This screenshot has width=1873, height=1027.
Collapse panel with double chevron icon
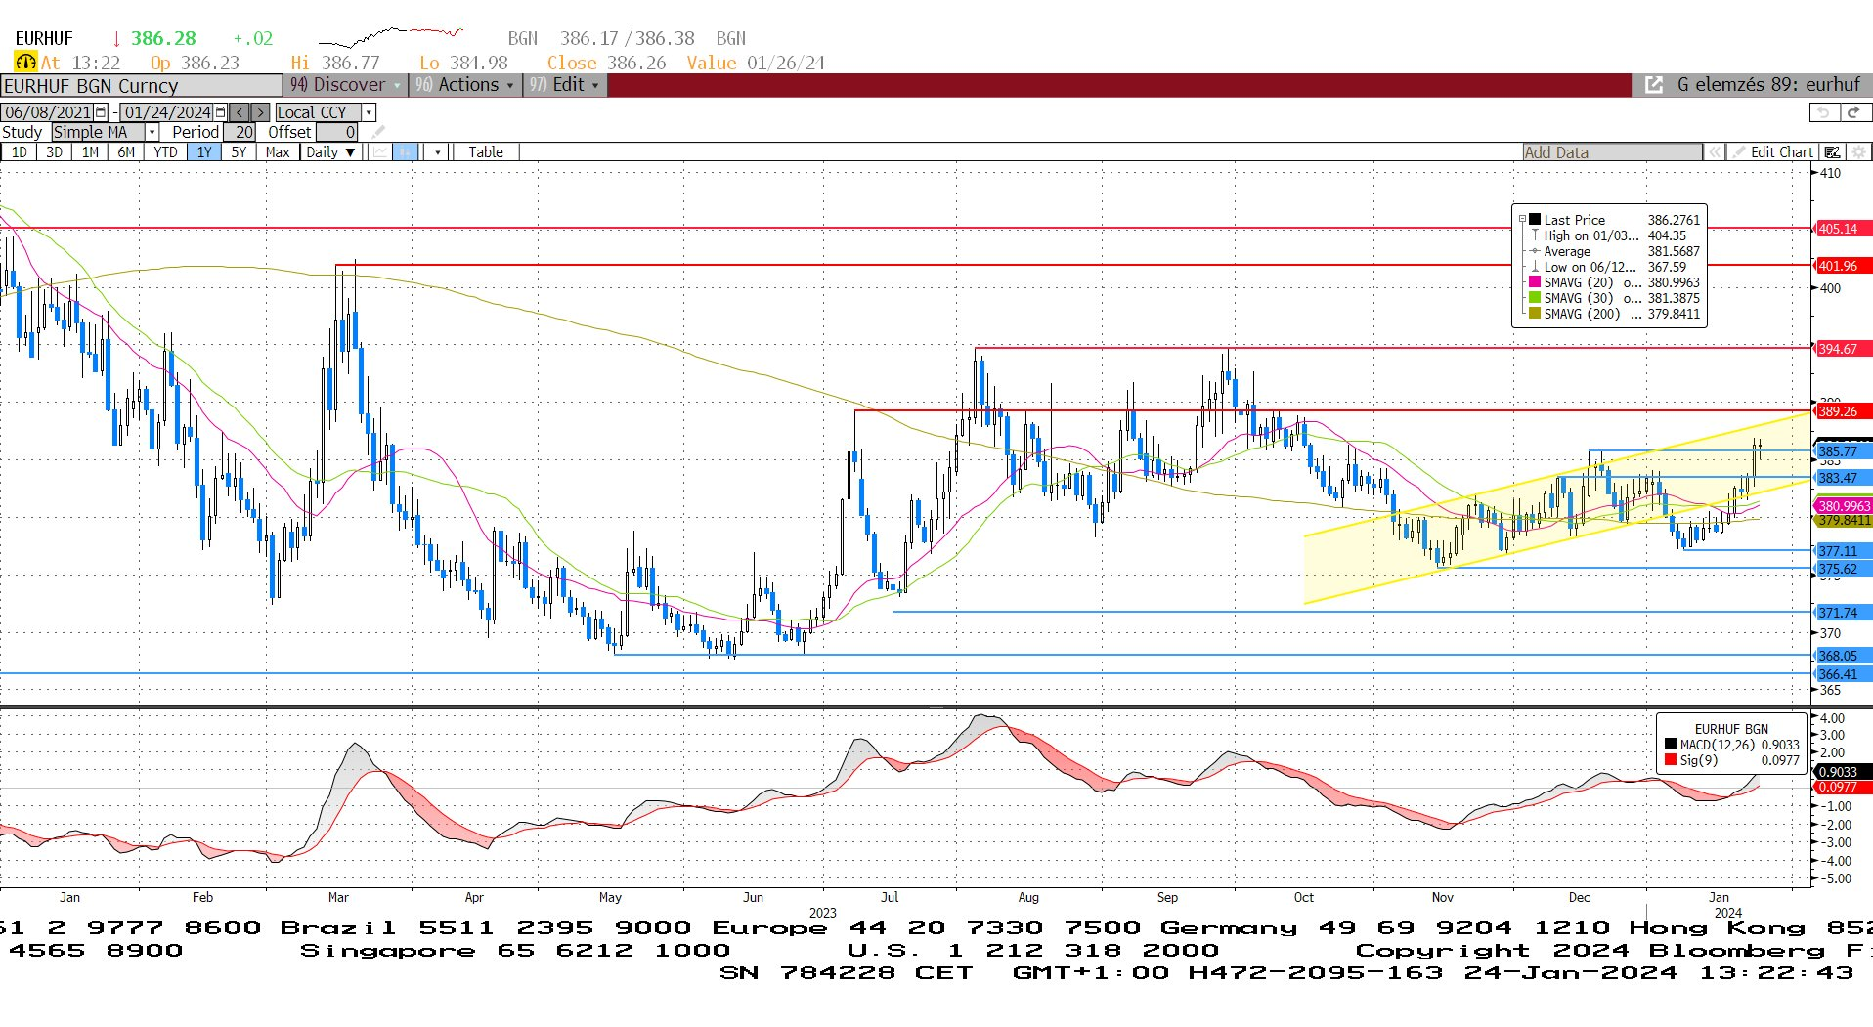tap(1714, 152)
